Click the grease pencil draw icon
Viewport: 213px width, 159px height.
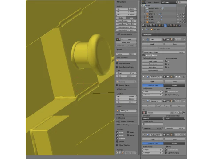118,39
